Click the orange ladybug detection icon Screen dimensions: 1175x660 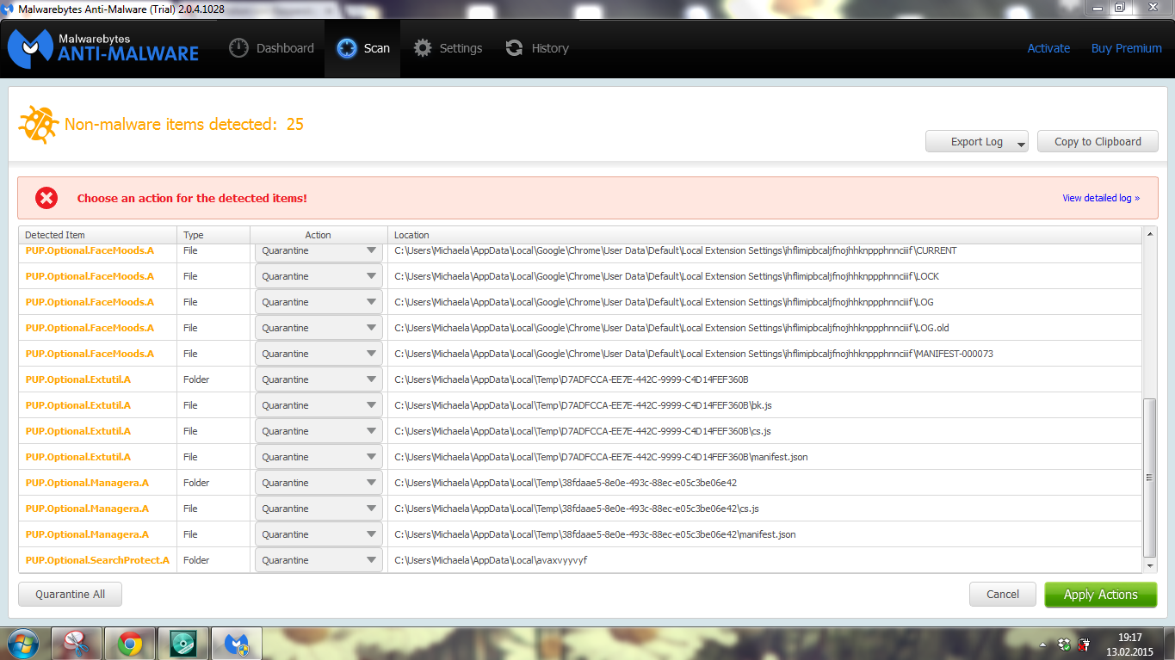(x=39, y=124)
